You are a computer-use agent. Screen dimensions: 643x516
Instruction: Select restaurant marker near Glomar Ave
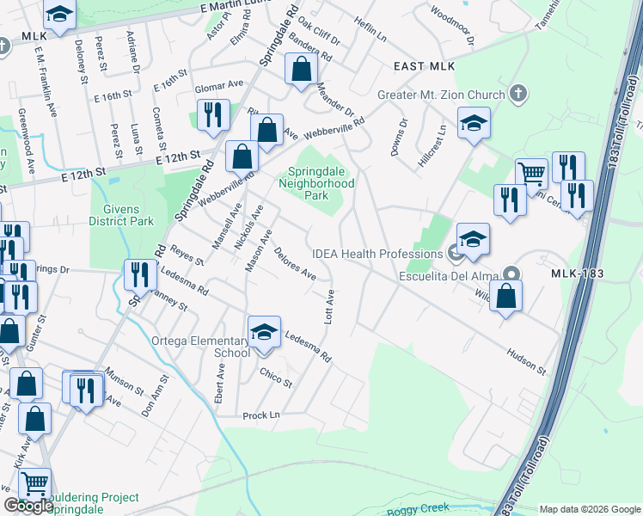coord(213,116)
